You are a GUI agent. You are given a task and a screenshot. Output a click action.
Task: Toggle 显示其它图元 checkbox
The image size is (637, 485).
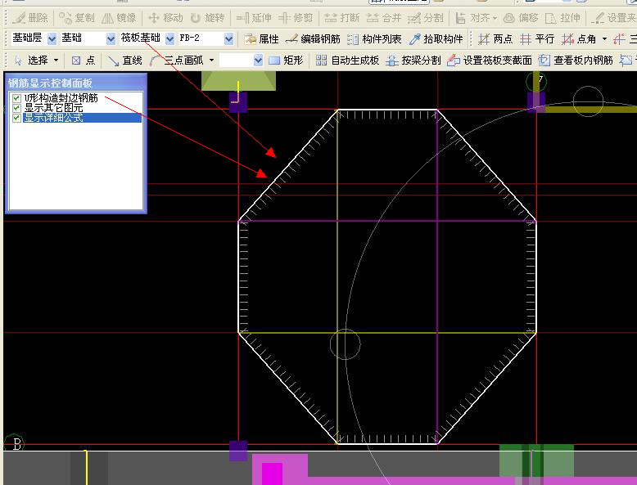(x=16, y=108)
